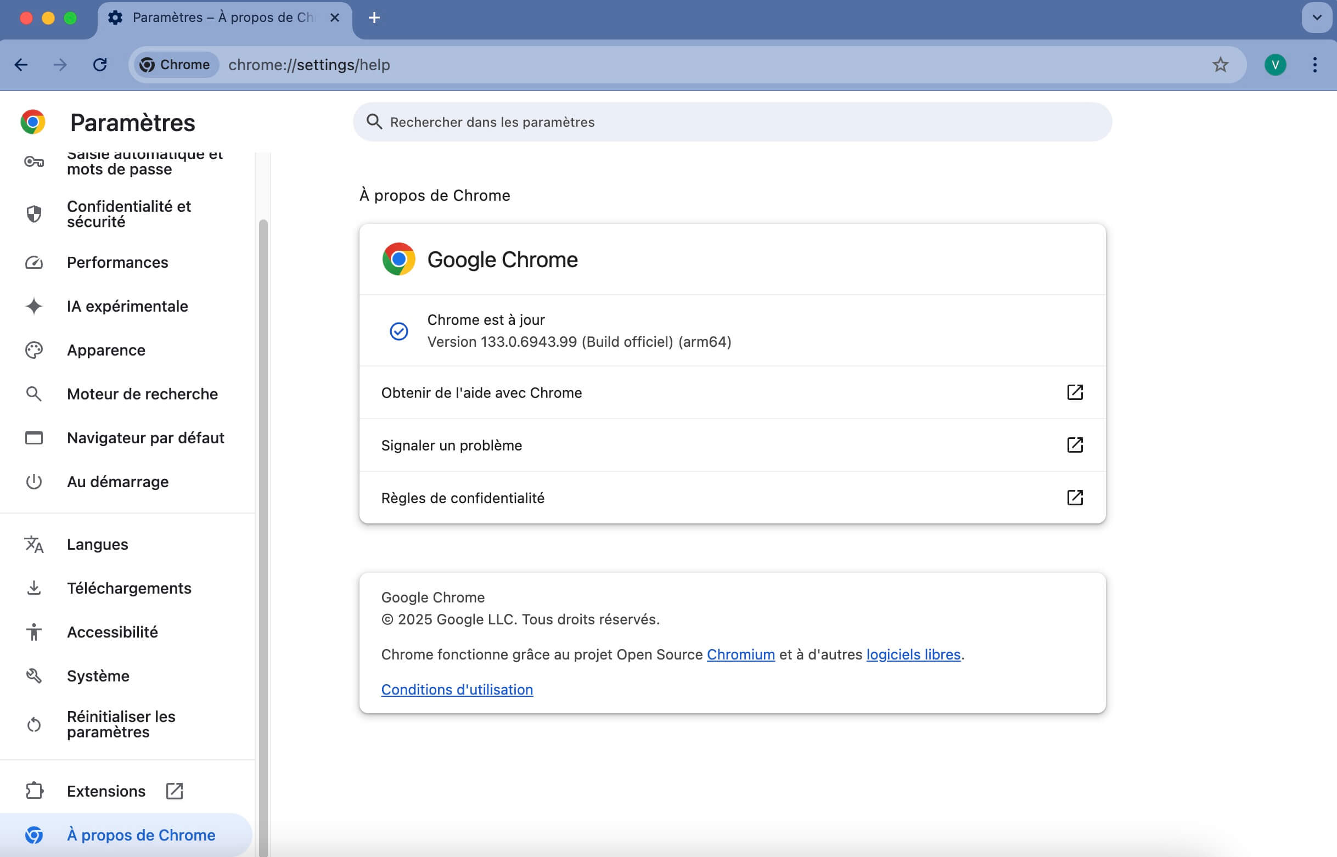Click the update checkmark status icon
Image resolution: width=1337 pixels, height=857 pixels.
(x=398, y=331)
